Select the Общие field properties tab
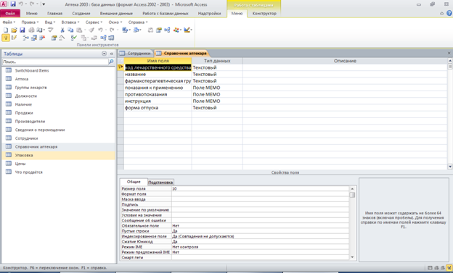 coord(134,182)
